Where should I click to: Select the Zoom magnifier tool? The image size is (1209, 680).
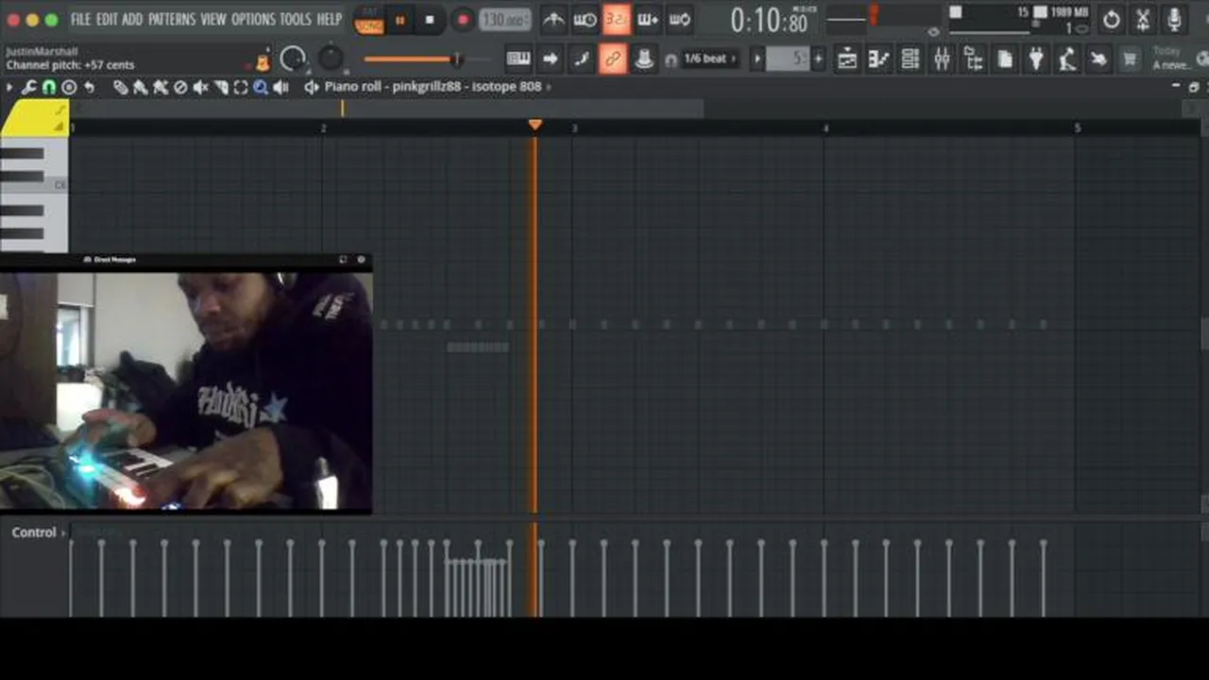[260, 87]
